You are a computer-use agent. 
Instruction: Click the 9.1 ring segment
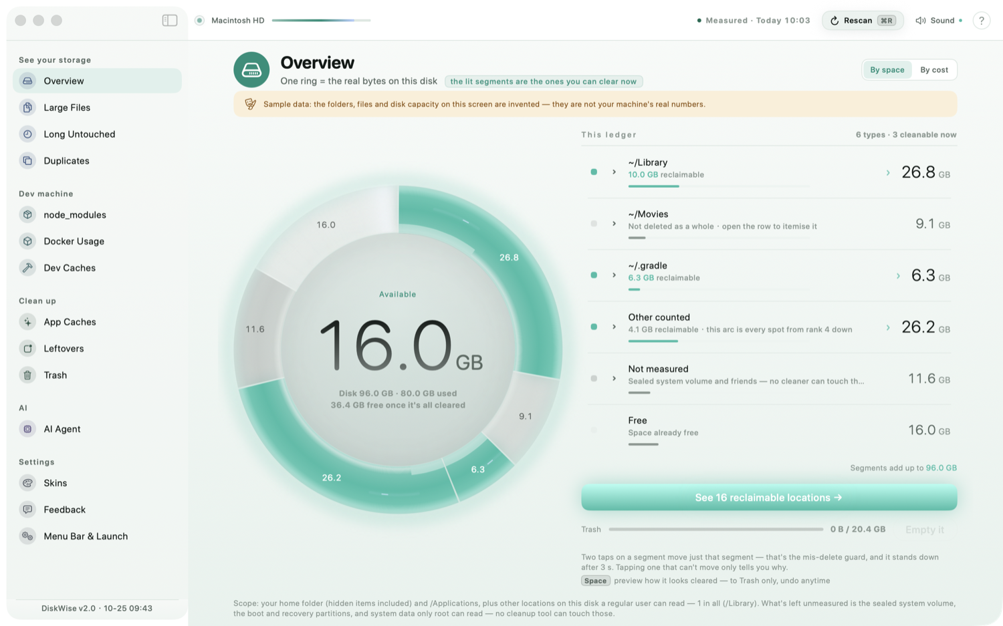click(x=526, y=416)
